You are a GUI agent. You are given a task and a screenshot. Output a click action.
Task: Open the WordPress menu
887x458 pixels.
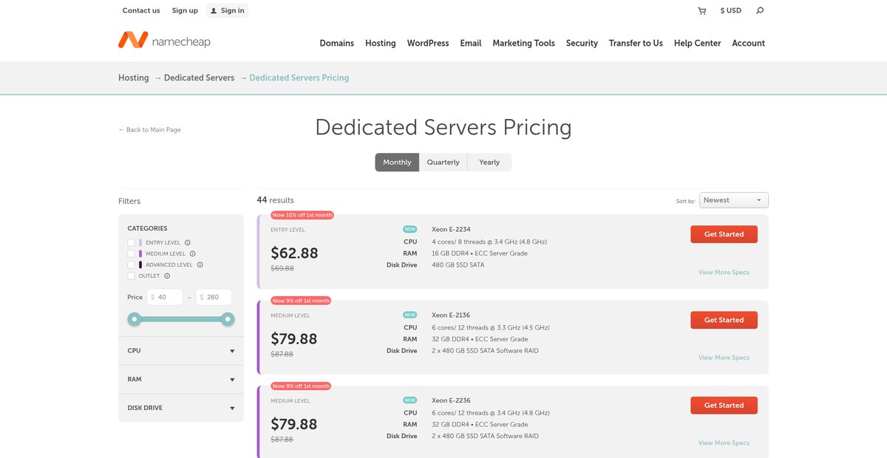428,43
